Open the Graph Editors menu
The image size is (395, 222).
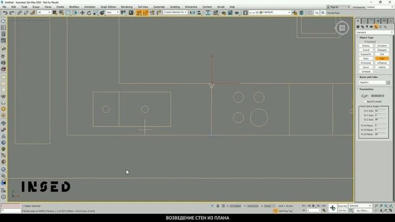[x=108, y=7]
